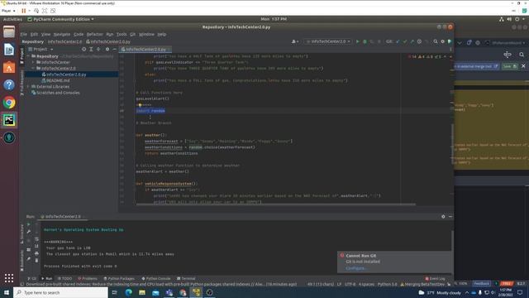Open the Navigate menu
The width and height of the screenshot is (529, 298).
coord(62,34)
